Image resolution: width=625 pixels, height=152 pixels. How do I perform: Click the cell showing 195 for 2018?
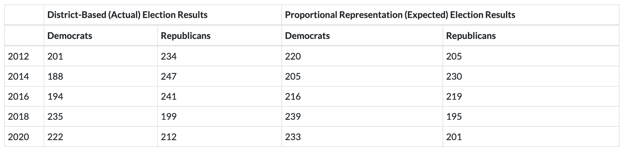coord(454,117)
